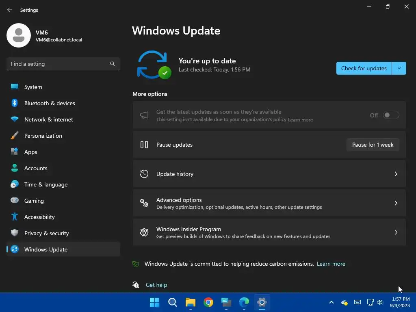Click in Find a setting search box
The height and width of the screenshot is (312, 416).
[x=63, y=64]
